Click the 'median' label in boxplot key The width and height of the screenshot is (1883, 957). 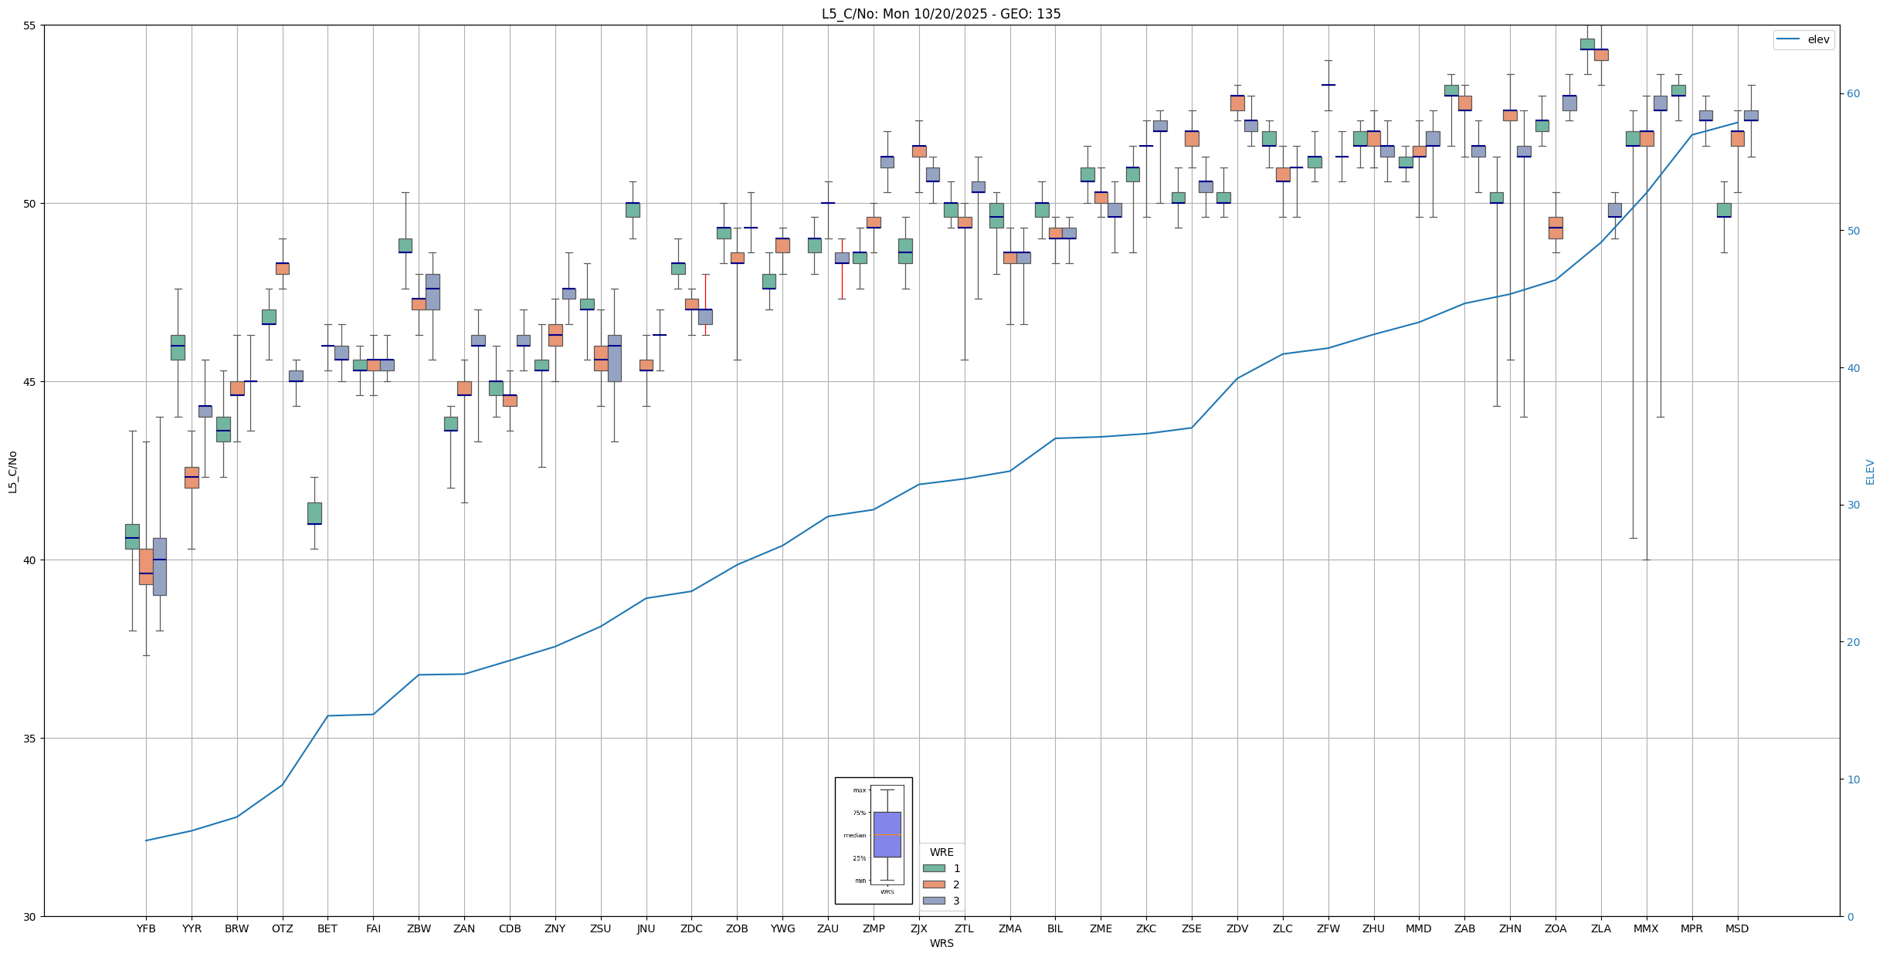(x=854, y=835)
